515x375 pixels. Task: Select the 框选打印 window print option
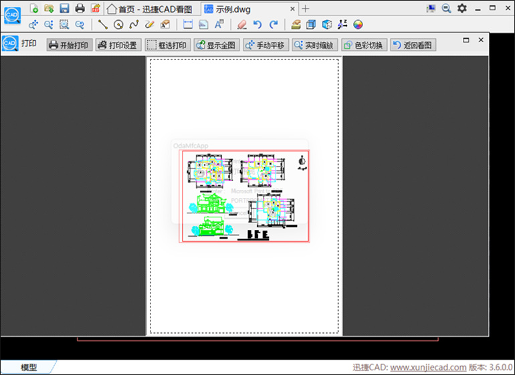167,45
